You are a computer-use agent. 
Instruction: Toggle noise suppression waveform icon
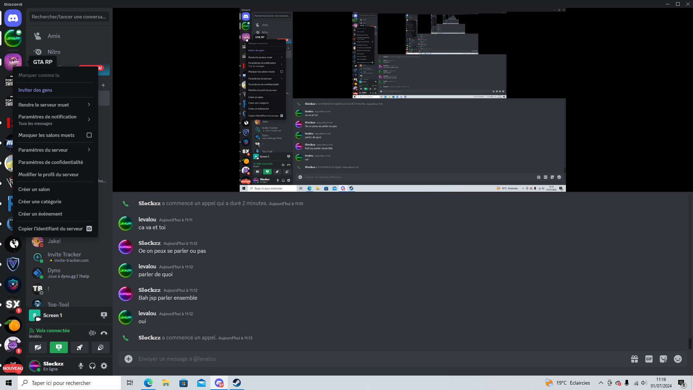(x=92, y=333)
